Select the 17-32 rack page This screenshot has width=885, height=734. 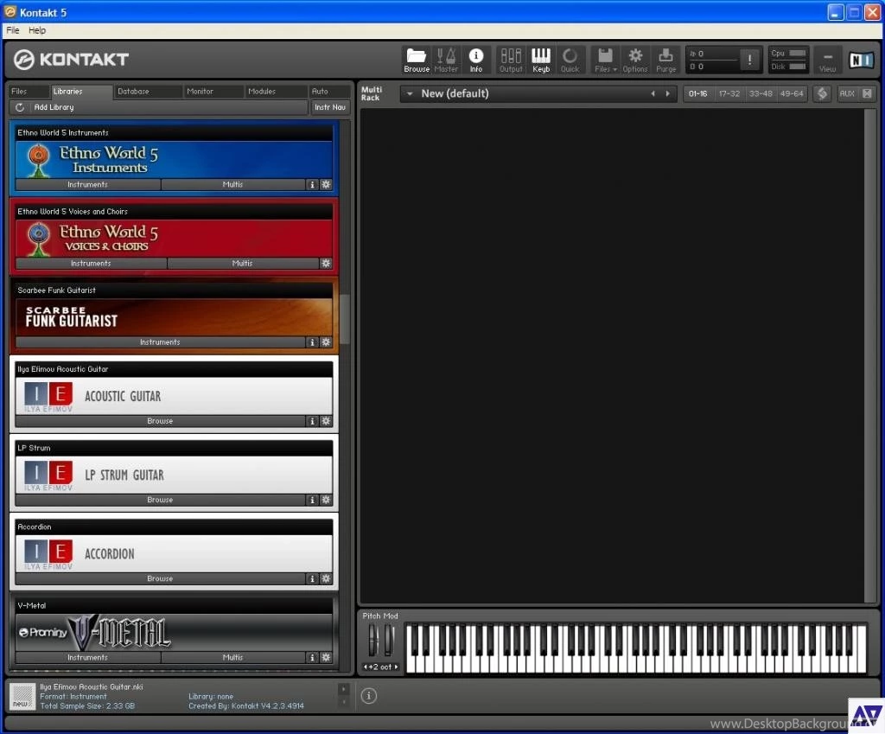[x=730, y=93]
